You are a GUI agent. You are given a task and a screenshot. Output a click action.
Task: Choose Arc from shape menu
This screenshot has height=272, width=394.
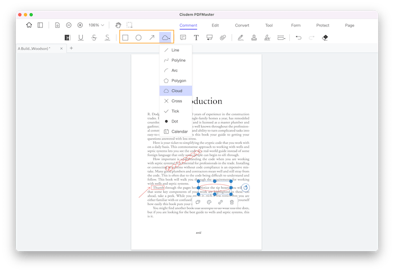pos(176,70)
